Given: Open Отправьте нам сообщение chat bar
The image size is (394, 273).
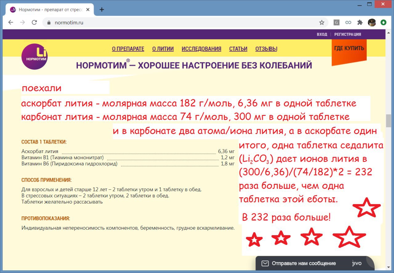Looking at the screenshot, I should coord(315,263).
